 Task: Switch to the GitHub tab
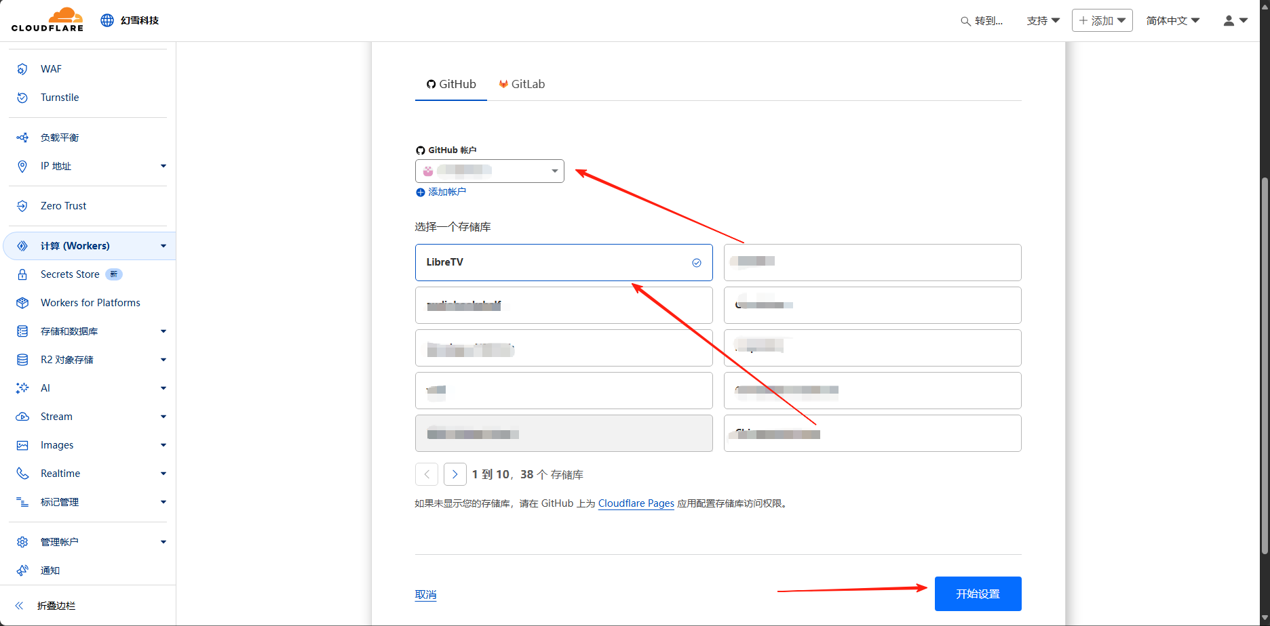pos(451,84)
